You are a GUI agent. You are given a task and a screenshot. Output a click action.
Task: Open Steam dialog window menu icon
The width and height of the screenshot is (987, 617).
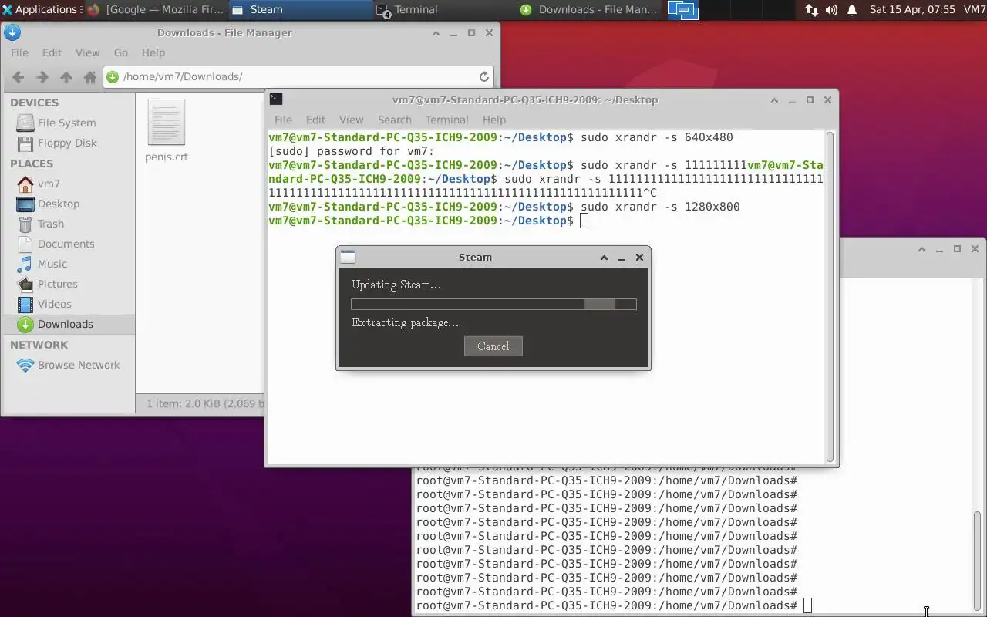click(348, 257)
